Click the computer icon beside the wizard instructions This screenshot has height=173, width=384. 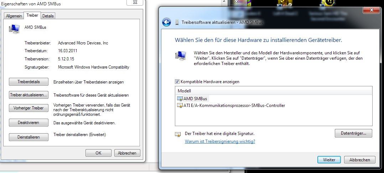(x=181, y=55)
